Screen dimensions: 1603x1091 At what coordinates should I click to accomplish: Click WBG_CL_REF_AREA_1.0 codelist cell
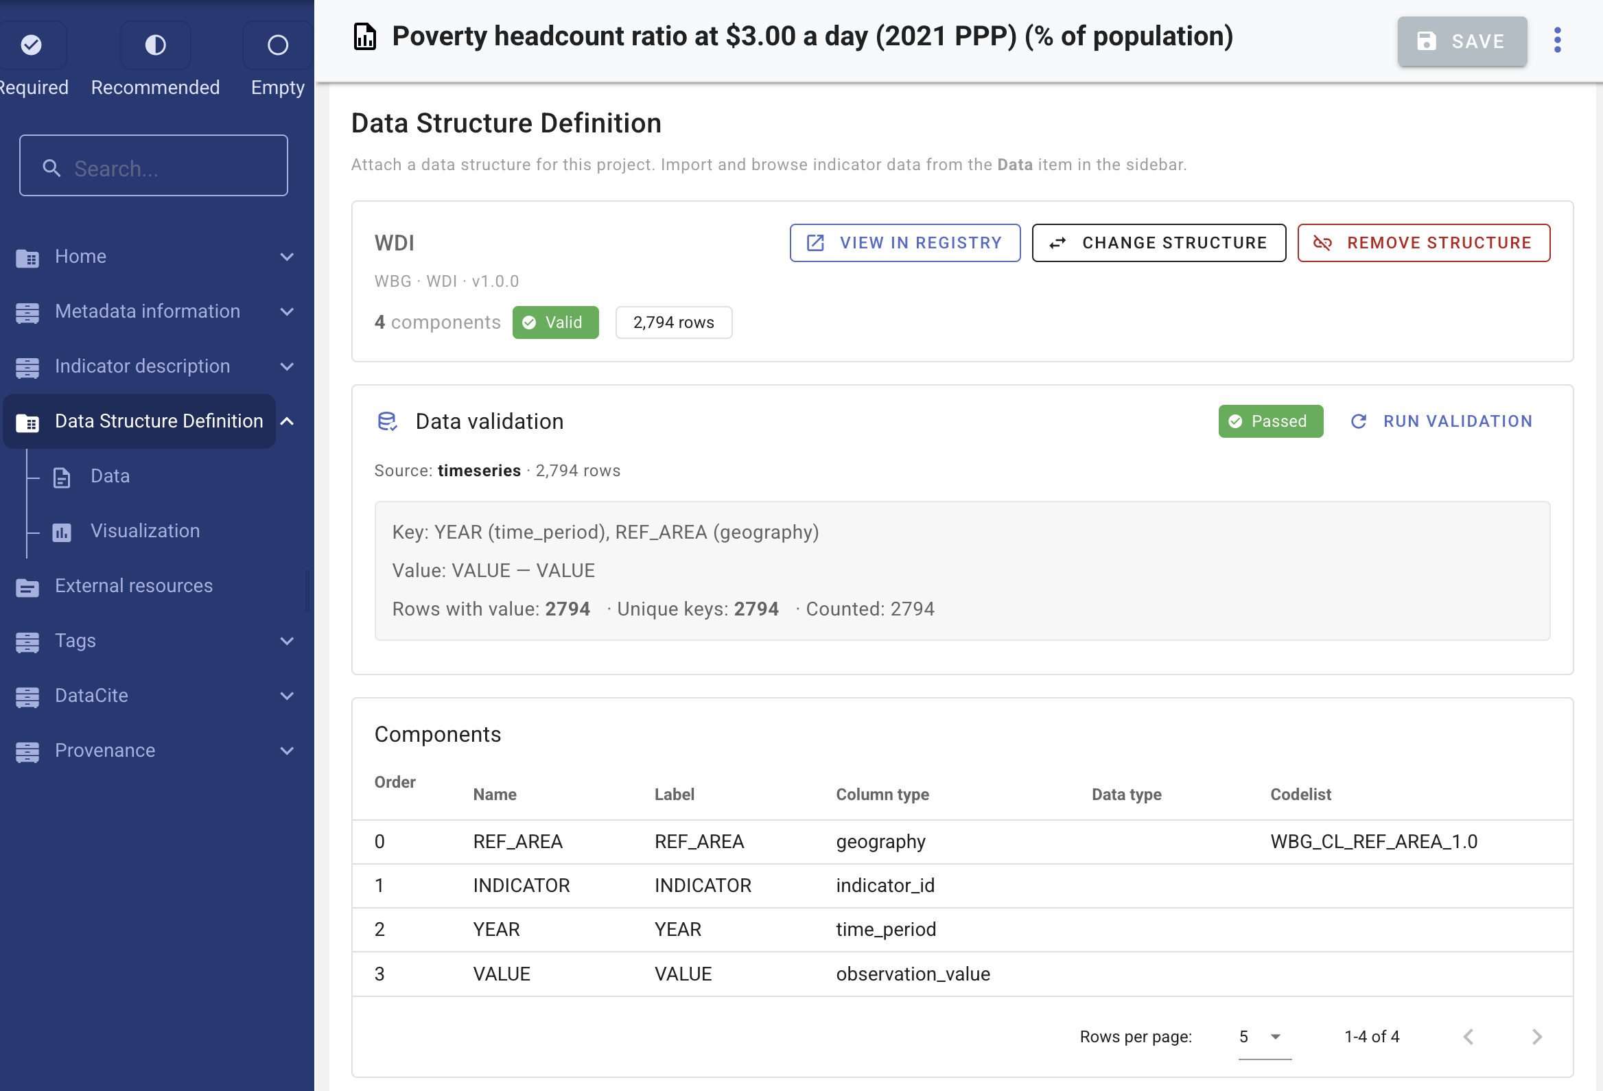tap(1374, 841)
